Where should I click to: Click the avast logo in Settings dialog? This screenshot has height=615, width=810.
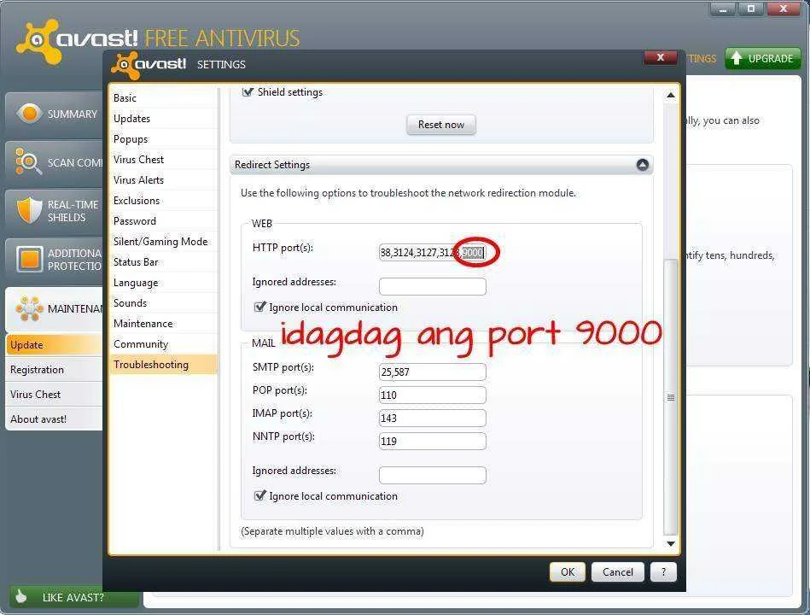[149, 65]
